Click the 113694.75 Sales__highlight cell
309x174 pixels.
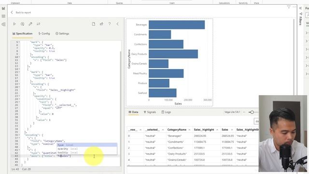200,142
